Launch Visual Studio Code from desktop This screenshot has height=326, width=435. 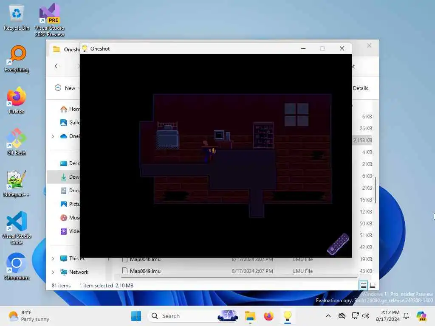point(17,228)
